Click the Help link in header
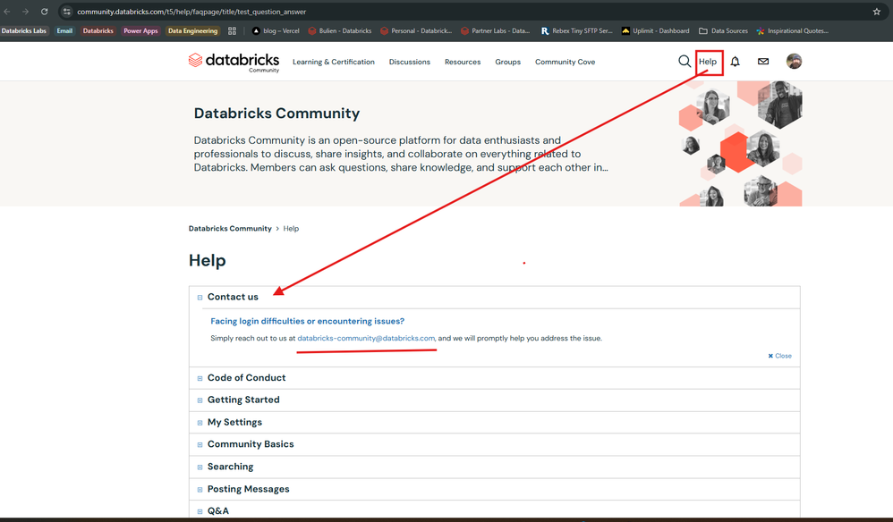893x522 pixels. [708, 62]
